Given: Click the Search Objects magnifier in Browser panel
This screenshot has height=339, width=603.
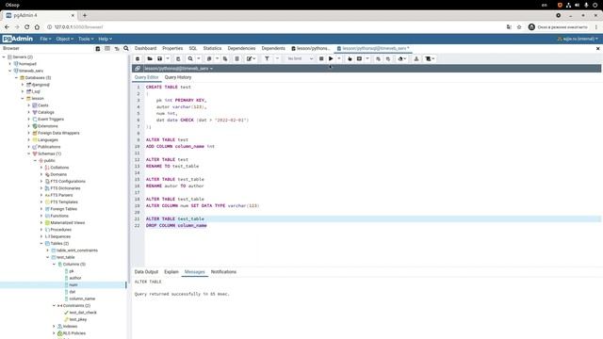Looking at the screenshot, I should pyautogui.click(x=126, y=48).
